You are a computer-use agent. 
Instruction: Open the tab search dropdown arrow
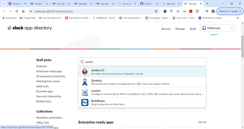pos(3,4)
